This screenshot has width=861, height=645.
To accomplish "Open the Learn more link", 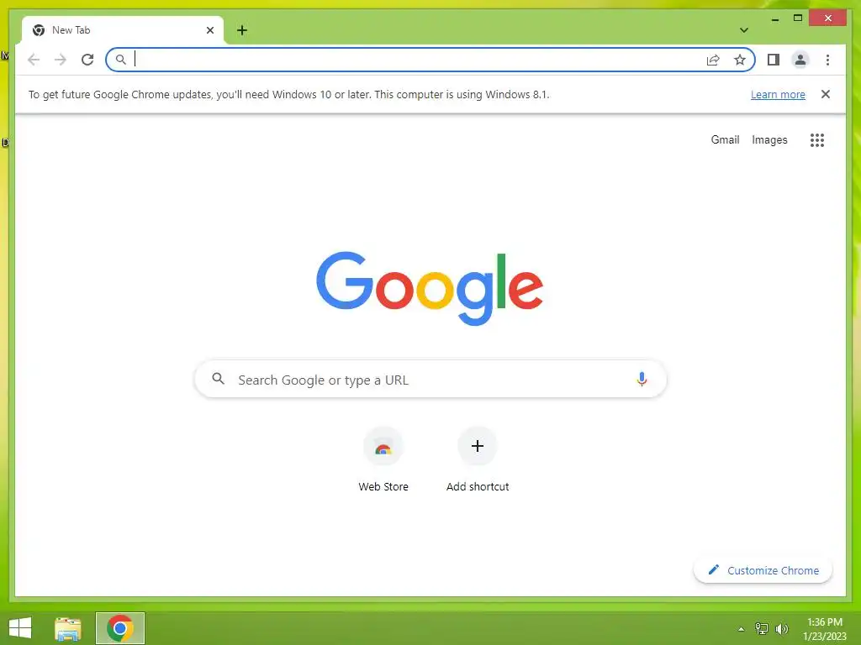I will click(778, 94).
